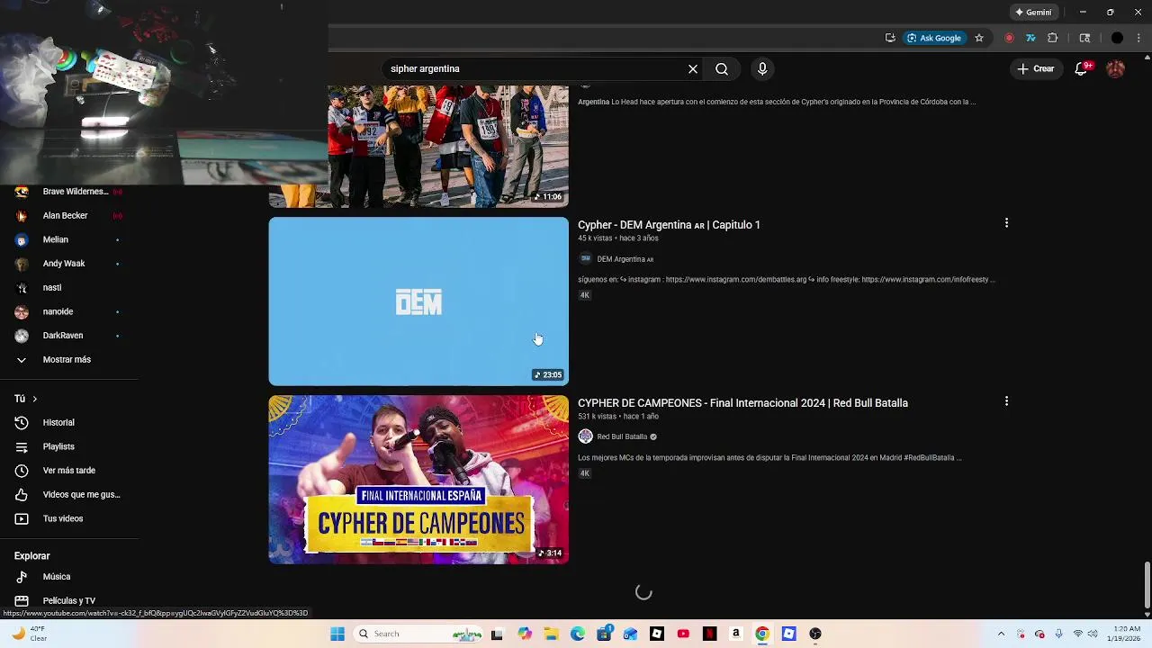This screenshot has height=648, width=1152.
Task: Open Melian channel in the sidebar
Action: click(68, 239)
